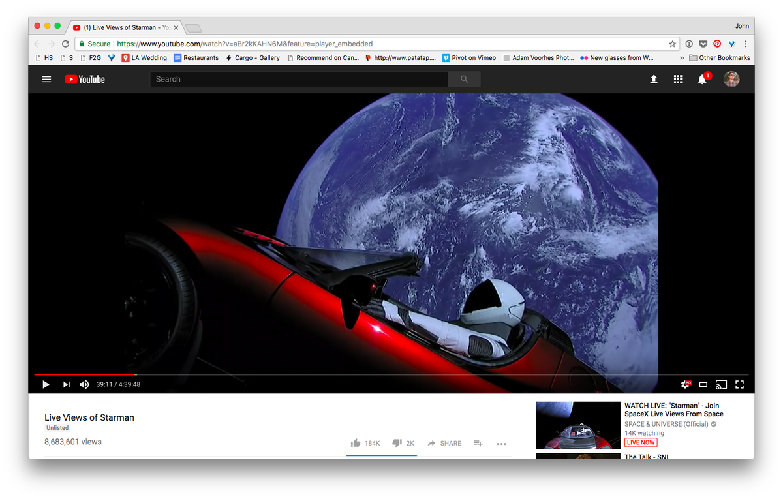The image size is (783, 499).
Task: Open a new browser tab
Action: pos(193,28)
